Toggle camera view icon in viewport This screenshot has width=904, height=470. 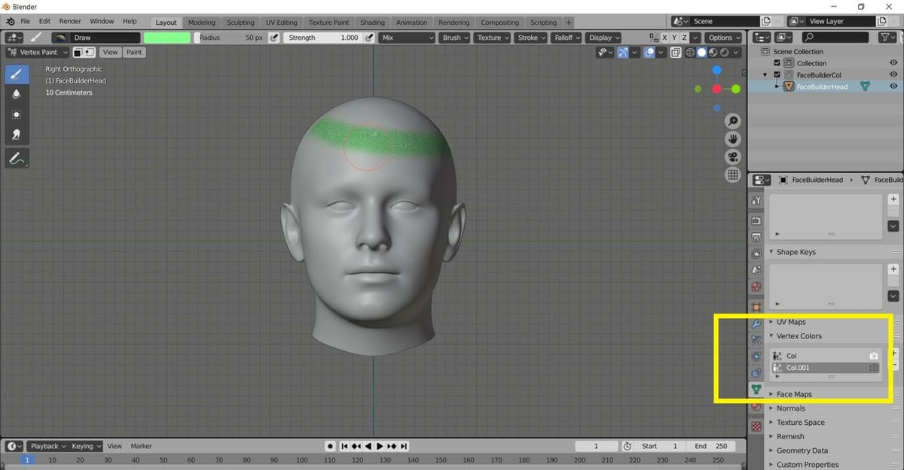[732, 157]
